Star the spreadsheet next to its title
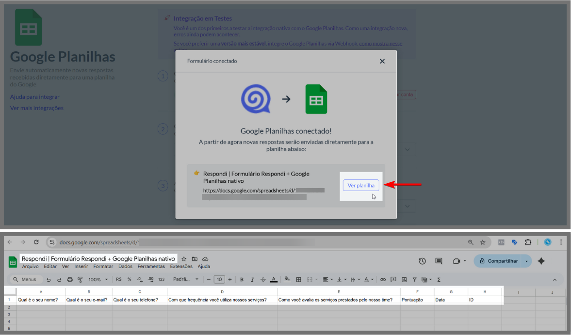The height and width of the screenshot is (335, 571). pyautogui.click(x=184, y=258)
